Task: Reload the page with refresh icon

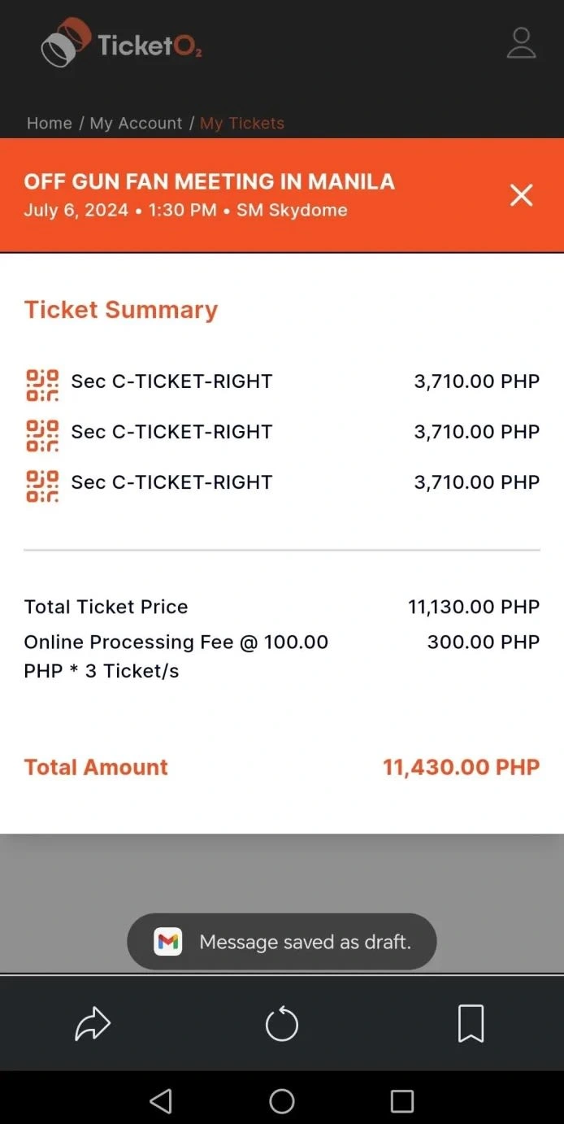Action: point(282,1024)
